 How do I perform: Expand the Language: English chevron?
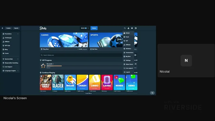click(x=18, y=71)
